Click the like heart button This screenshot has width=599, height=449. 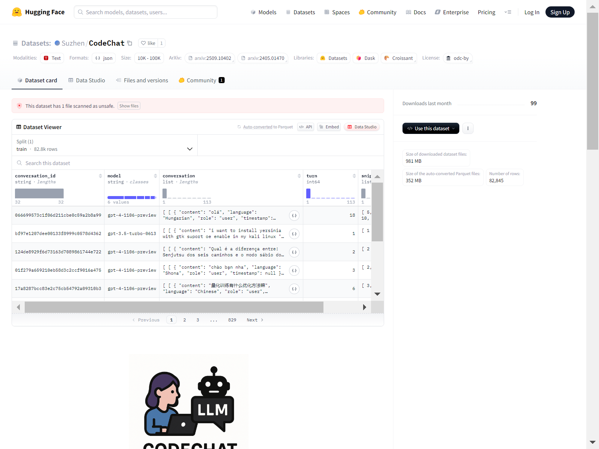(x=148, y=43)
